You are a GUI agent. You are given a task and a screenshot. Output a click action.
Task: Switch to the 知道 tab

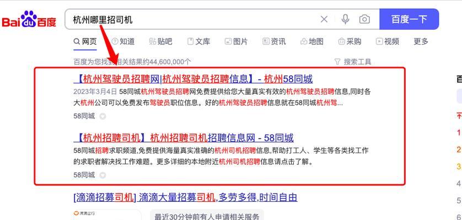click(x=123, y=42)
